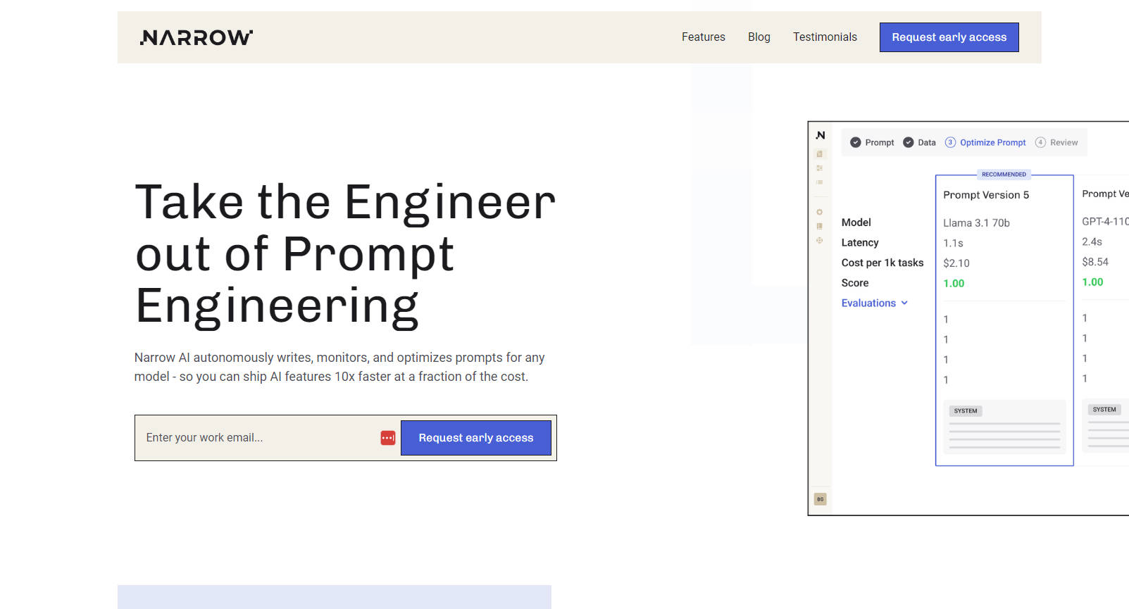The width and height of the screenshot is (1129, 609).
Task: Open the Features nav menu item
Action: 703,37
